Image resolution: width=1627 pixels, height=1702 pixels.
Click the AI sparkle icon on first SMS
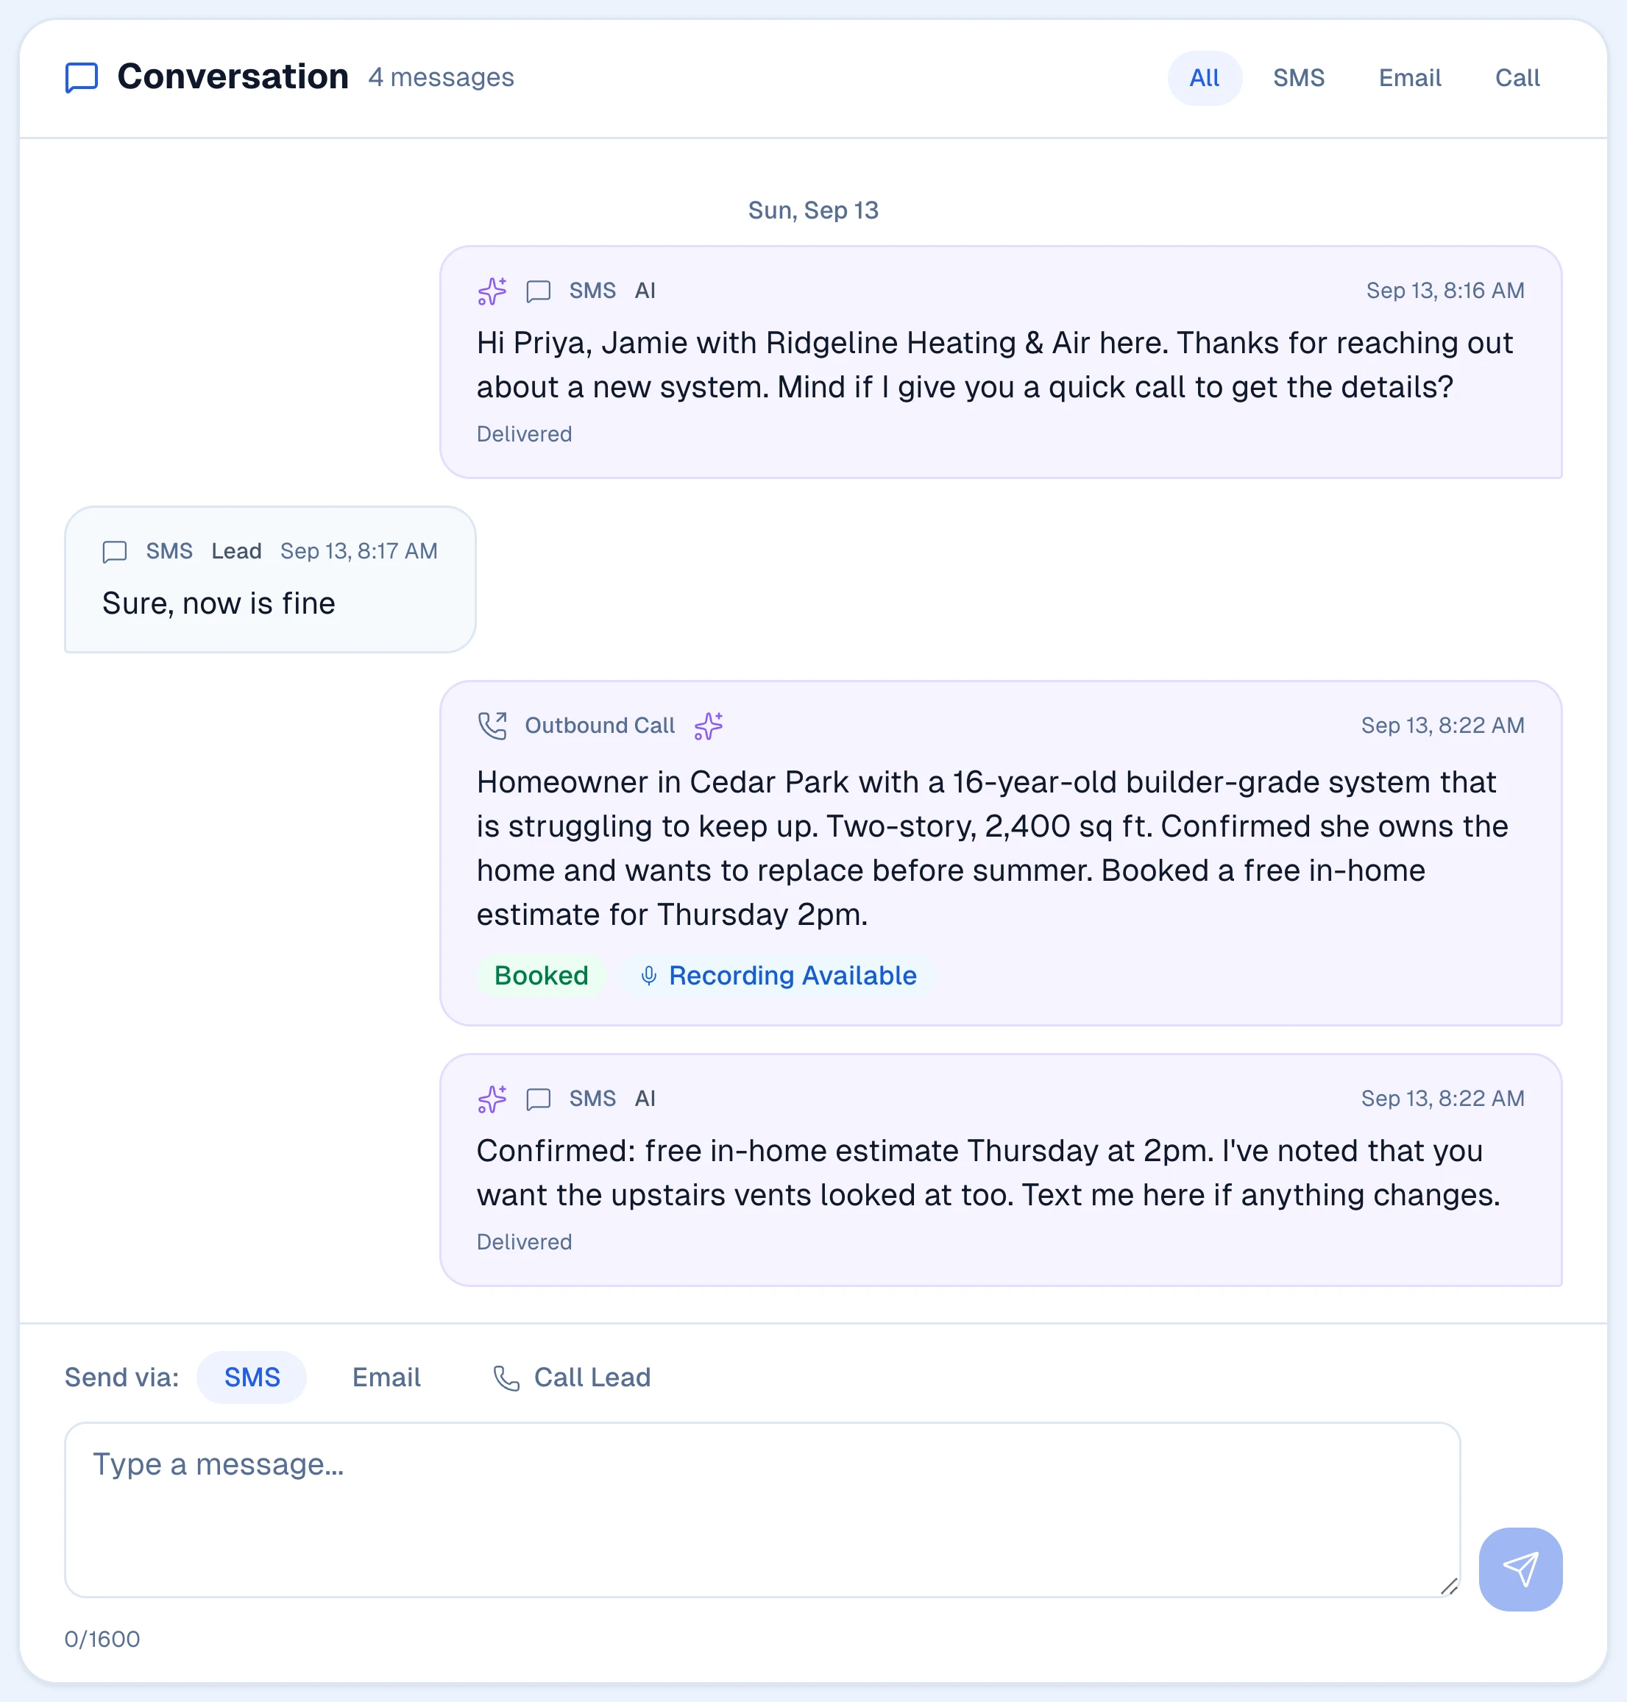pos(492,291)
